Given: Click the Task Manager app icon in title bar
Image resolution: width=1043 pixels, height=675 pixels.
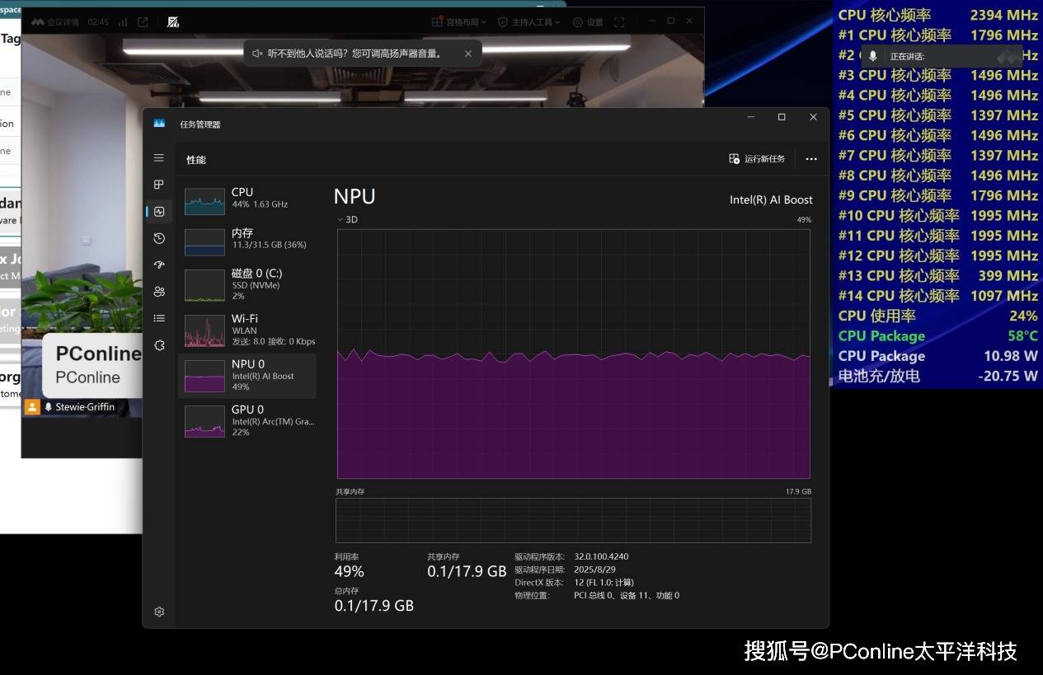Looking at the screenshot, I should click(x=159, y=124).
